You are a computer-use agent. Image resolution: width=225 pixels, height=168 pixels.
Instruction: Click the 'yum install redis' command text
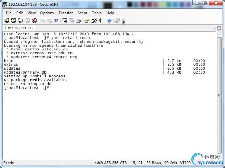[x=71, y=38]
